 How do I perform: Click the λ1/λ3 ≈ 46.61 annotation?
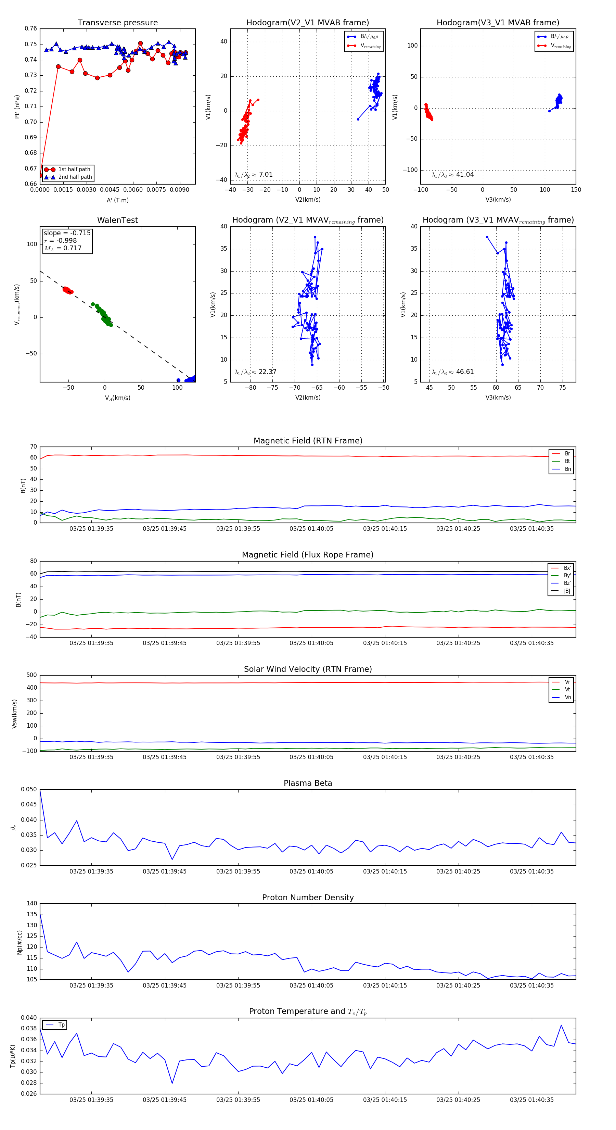pos(452,372)
